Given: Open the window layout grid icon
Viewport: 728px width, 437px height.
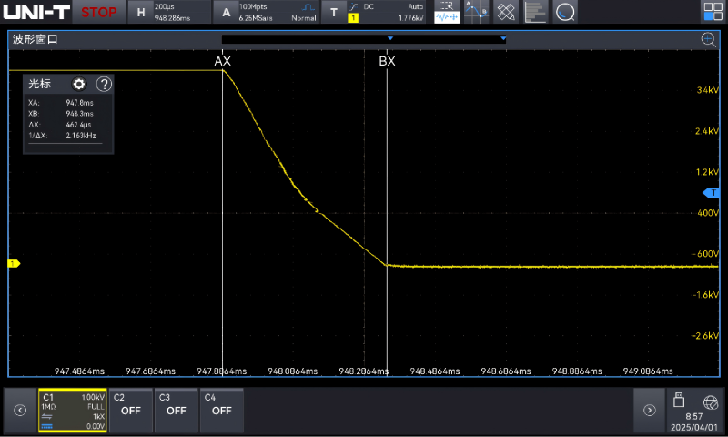Looking at the screenshot, I should click(713, 12).
